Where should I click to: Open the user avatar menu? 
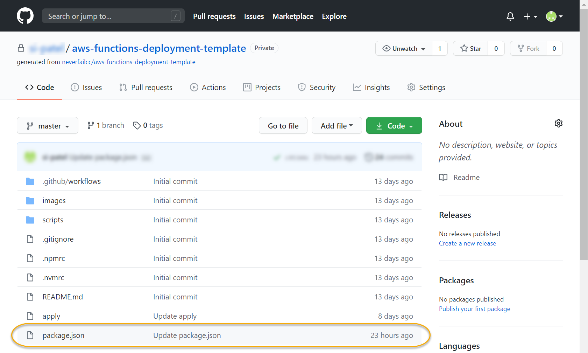pyautogui.click(x=554, y=16)
